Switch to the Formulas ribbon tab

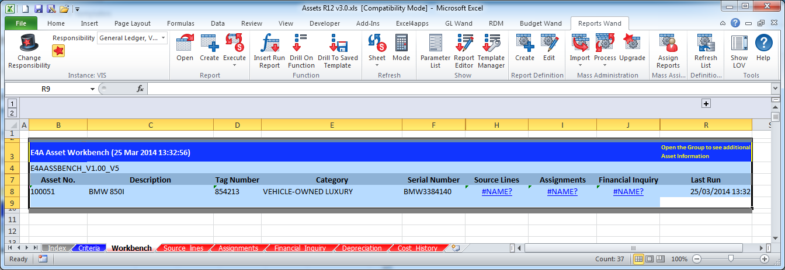180,23
